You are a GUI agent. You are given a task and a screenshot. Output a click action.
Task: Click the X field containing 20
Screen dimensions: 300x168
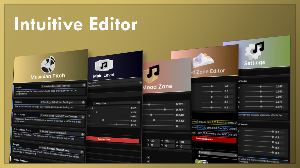pos(155,141)
